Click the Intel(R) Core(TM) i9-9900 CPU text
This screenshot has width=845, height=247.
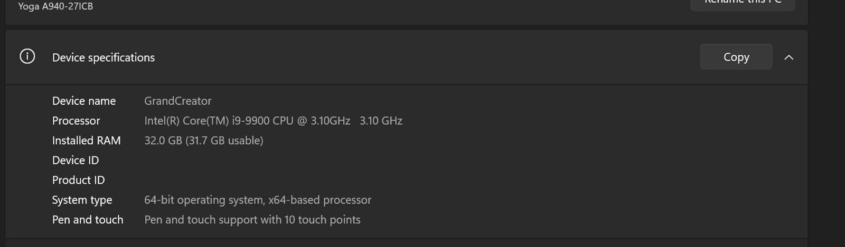point(219,121)
